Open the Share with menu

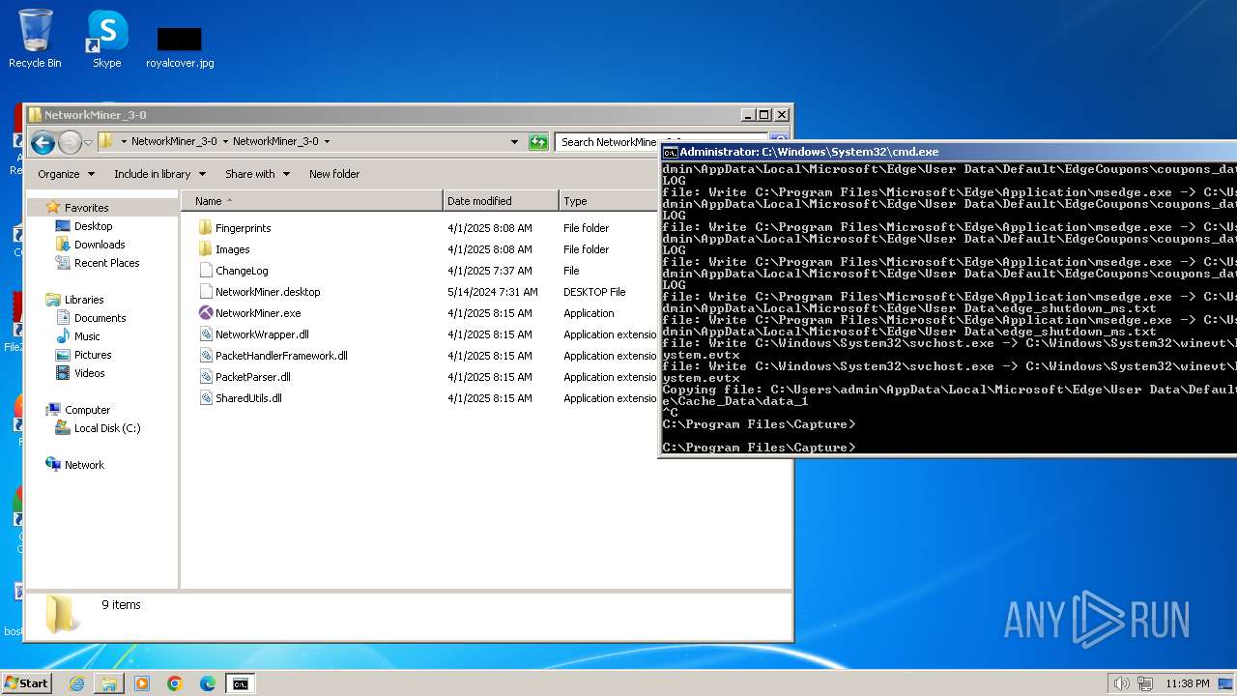(257, 174)
